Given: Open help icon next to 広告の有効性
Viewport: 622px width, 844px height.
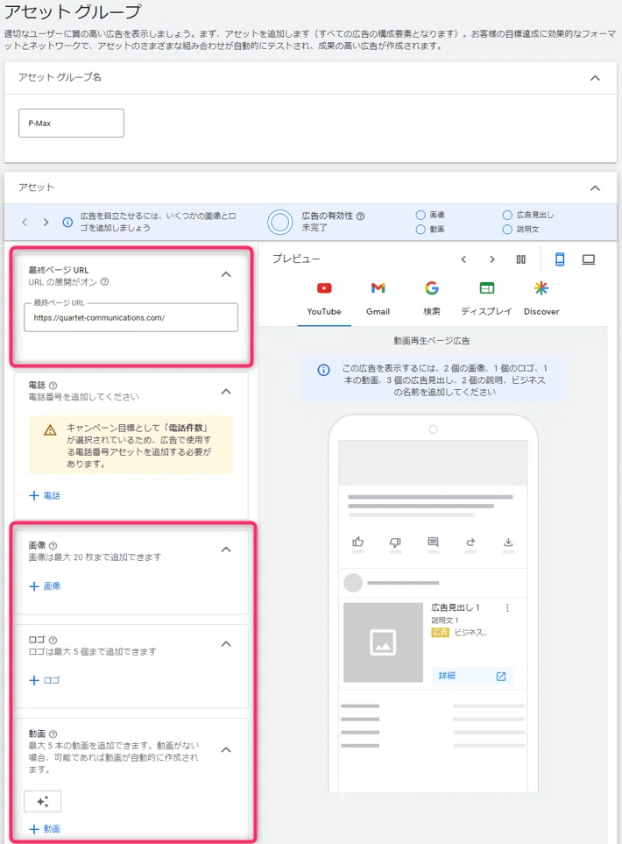Looking at the screenshot, I should (x=361, y=216).
